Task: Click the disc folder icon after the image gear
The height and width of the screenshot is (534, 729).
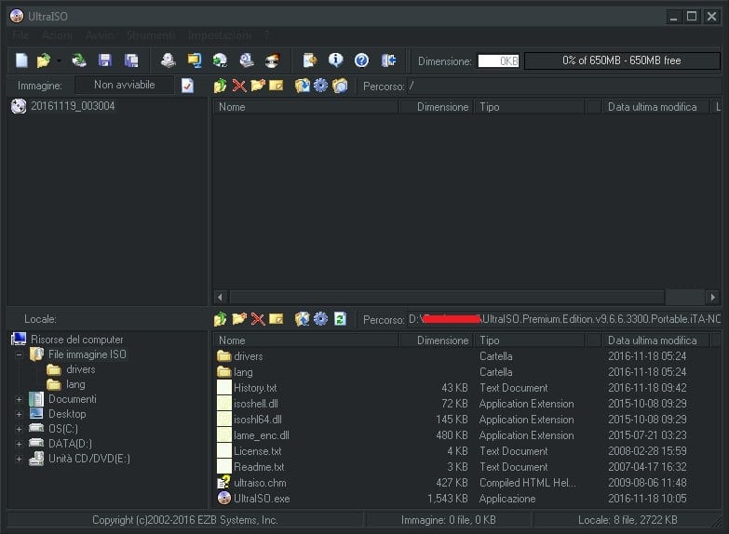Action: point(340,86)
